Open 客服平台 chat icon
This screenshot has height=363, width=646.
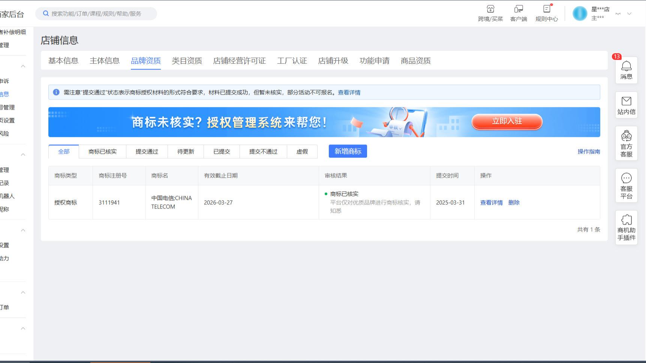[x=626, y=185]
